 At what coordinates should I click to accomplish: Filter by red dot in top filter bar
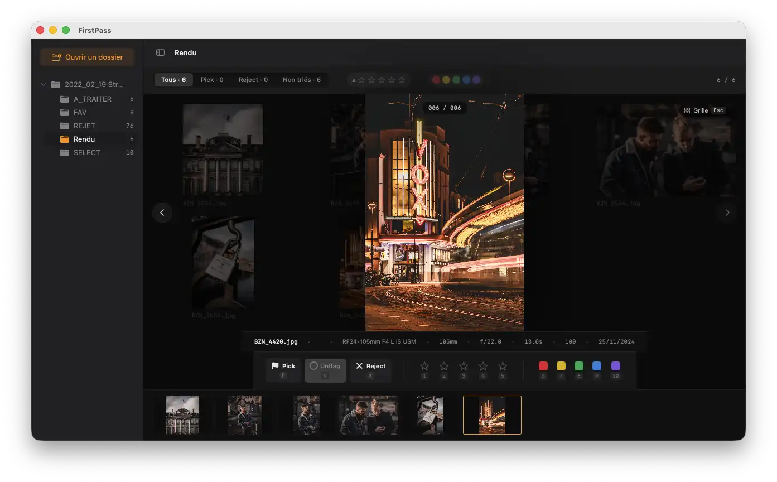tap(436, 80)
